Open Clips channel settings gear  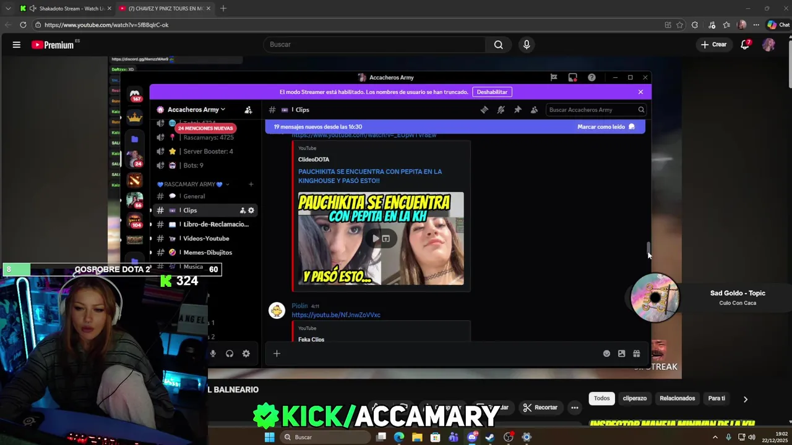[251, 210]
